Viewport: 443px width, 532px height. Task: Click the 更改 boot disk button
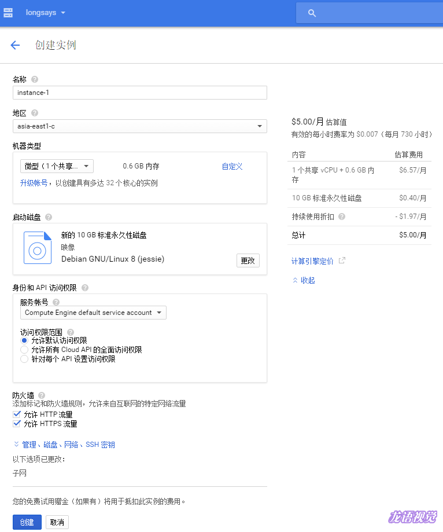click(x=248, y=261)
